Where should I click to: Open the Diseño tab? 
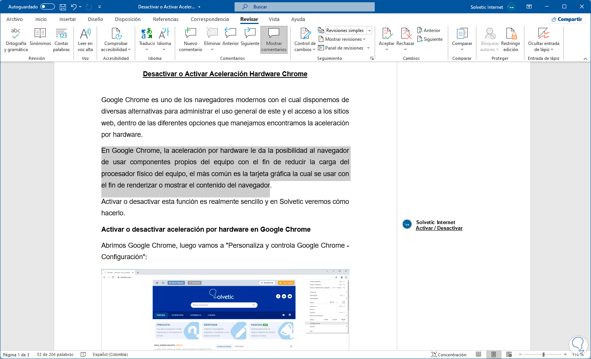(96, 19)
